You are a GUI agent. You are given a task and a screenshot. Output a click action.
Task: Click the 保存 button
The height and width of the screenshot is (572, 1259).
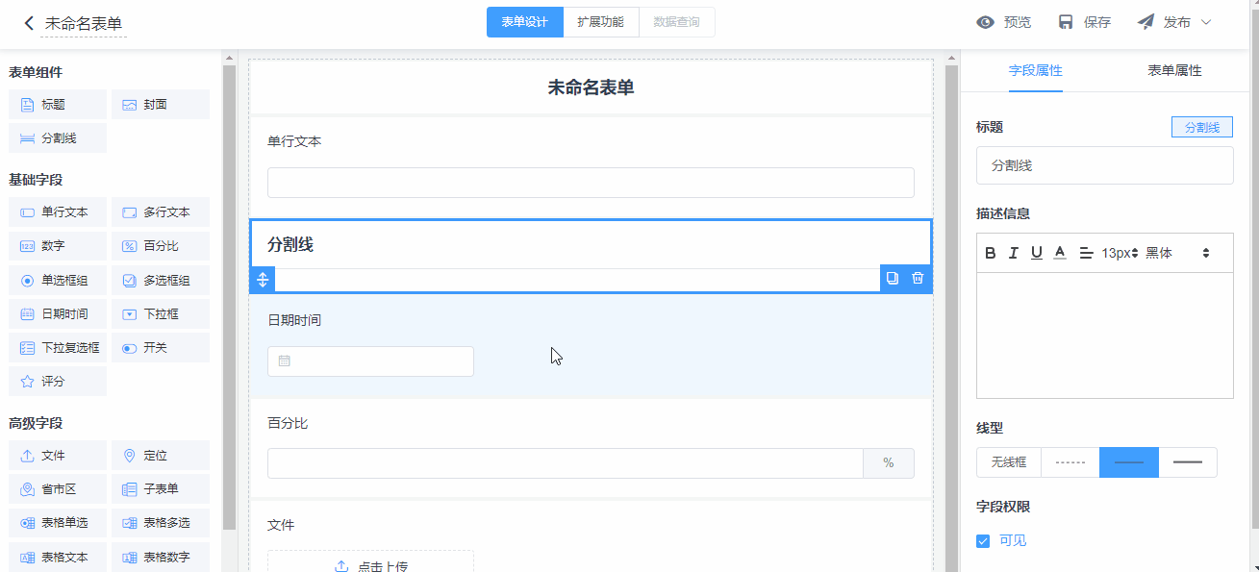pos(1084,22)
